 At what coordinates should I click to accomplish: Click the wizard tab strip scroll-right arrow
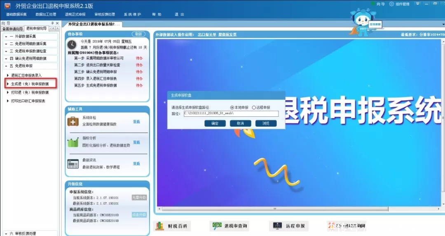(57, 29)
